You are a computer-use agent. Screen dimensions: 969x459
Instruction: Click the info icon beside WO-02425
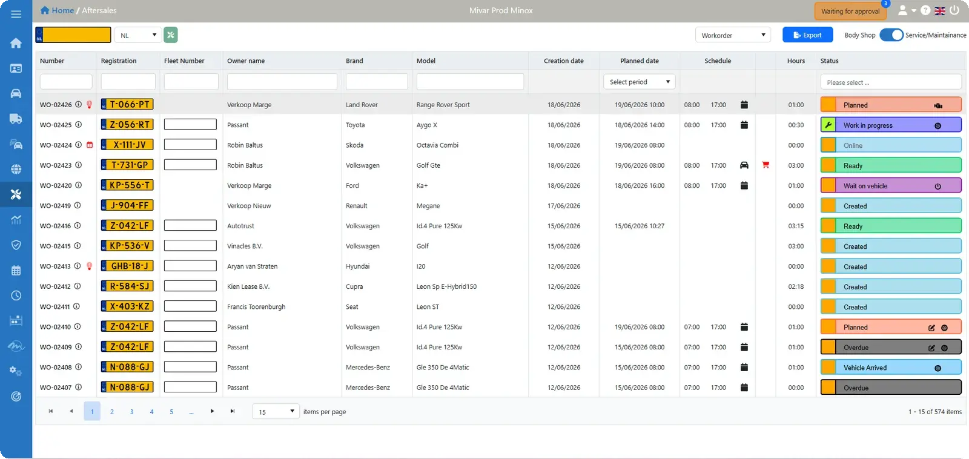(78, 125)
